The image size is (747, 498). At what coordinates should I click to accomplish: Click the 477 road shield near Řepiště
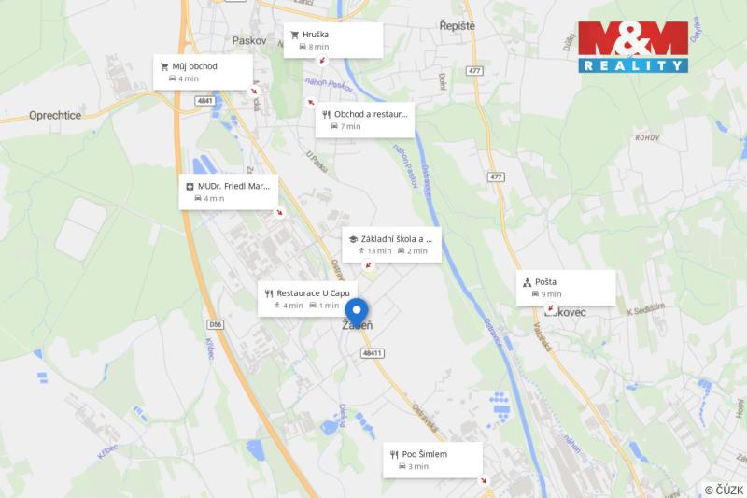(x=474, y=71)
